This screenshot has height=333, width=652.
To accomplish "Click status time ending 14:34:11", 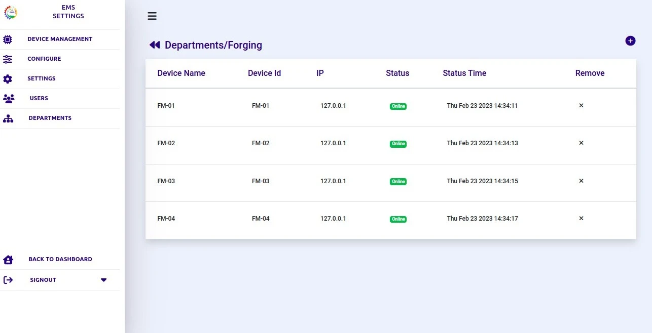I will [482, 106].
